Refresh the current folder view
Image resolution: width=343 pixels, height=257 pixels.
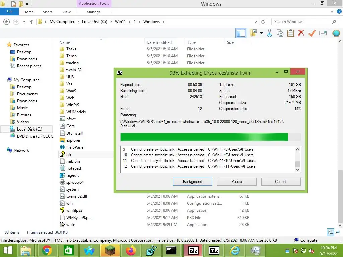point(263,22)
